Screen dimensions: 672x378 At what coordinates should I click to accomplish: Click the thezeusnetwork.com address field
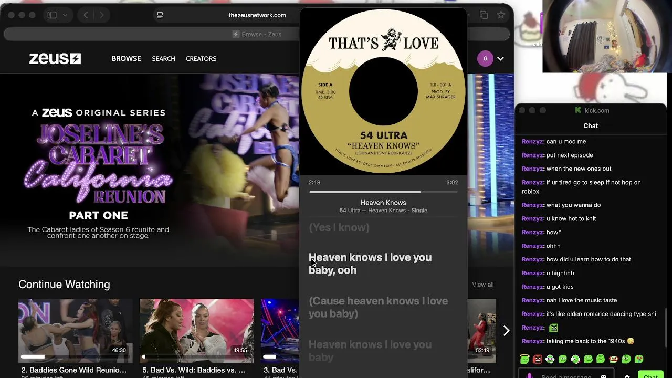click(x=257, y=15)
